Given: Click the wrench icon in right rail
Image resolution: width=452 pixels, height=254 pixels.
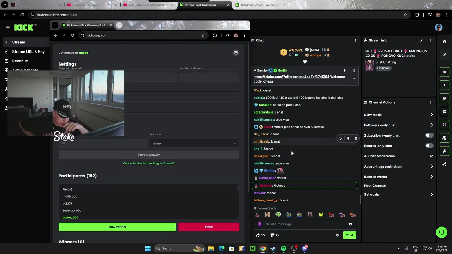Looking at the screenshot, I should (445, 151).
